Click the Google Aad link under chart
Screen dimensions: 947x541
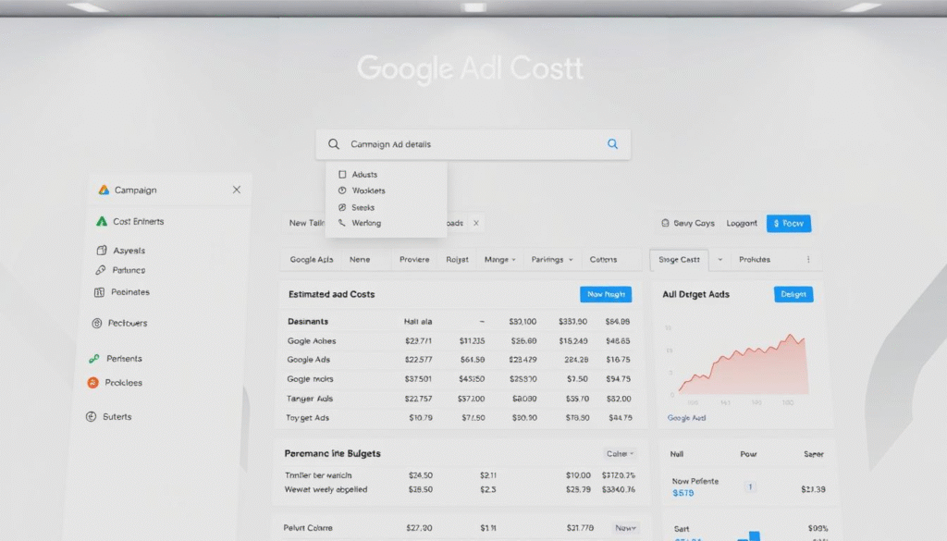(686, 418)
